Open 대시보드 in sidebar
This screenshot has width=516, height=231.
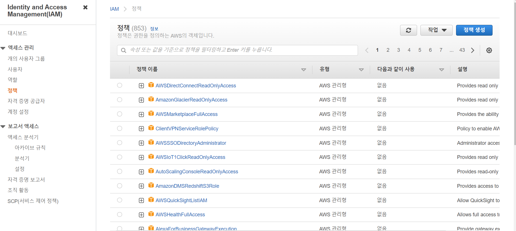[x=18, y=33]
